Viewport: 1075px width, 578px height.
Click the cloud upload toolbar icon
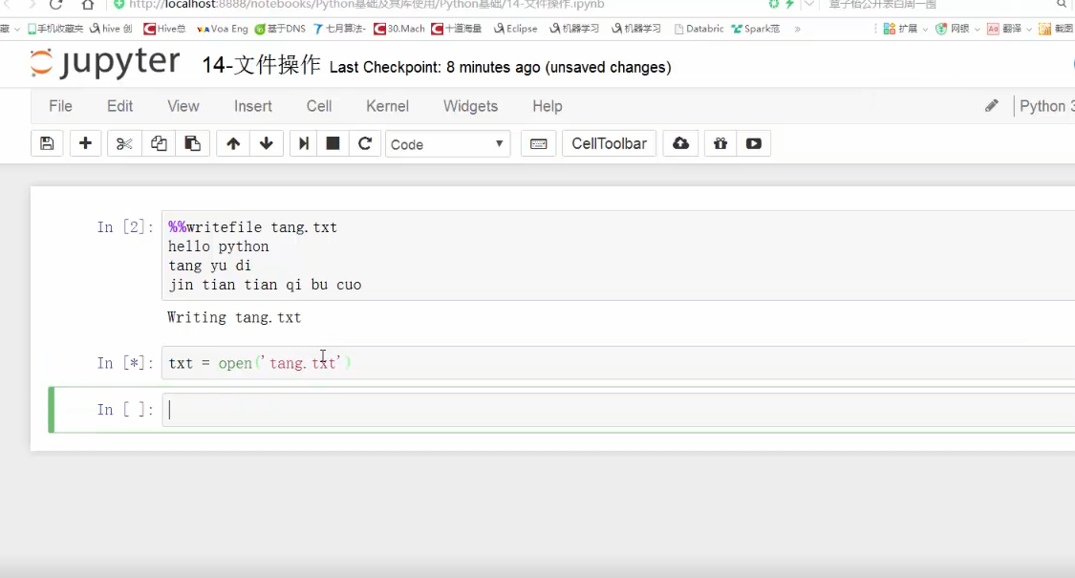pos(680,143)
